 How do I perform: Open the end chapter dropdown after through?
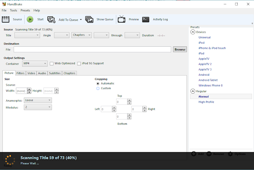[132, 35]
